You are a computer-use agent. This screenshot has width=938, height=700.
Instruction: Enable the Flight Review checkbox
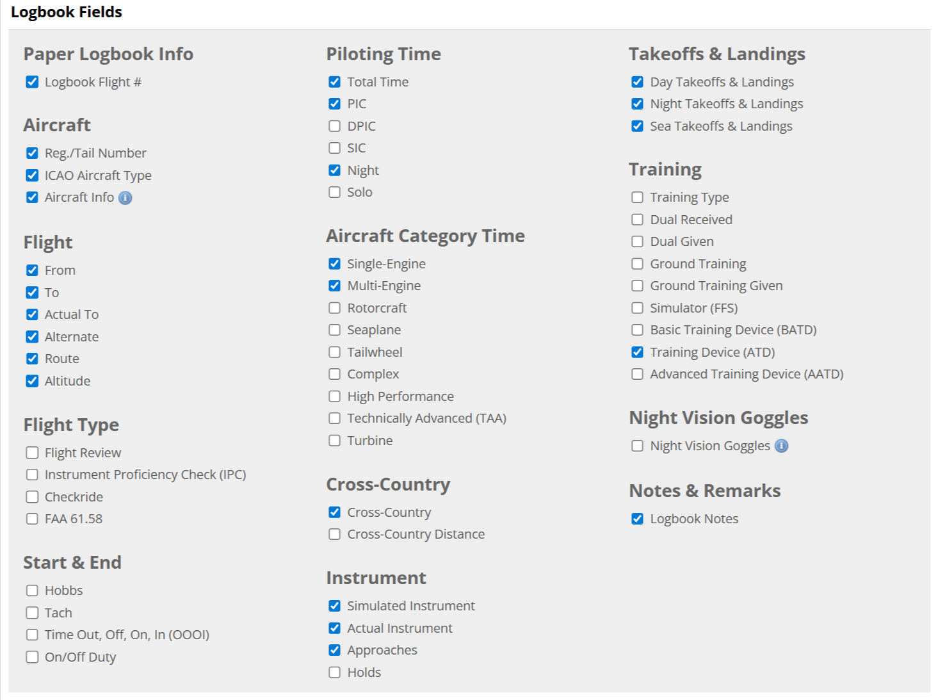(32, 452)
